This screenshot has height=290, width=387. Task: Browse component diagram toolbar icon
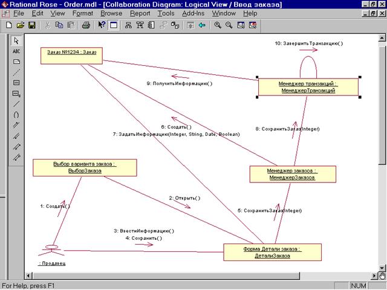pyautogui.click(x=152, y=25)
